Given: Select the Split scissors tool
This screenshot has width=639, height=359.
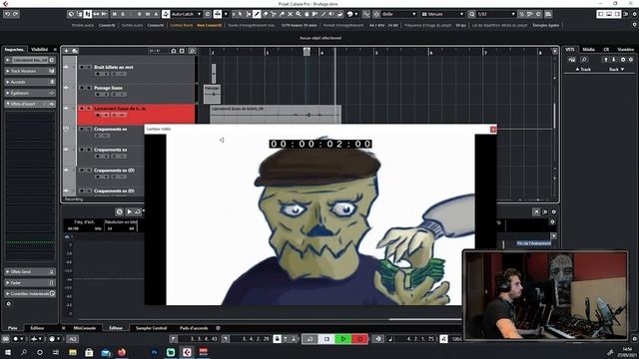Looking at the screenshot, I should pos(274,14).
